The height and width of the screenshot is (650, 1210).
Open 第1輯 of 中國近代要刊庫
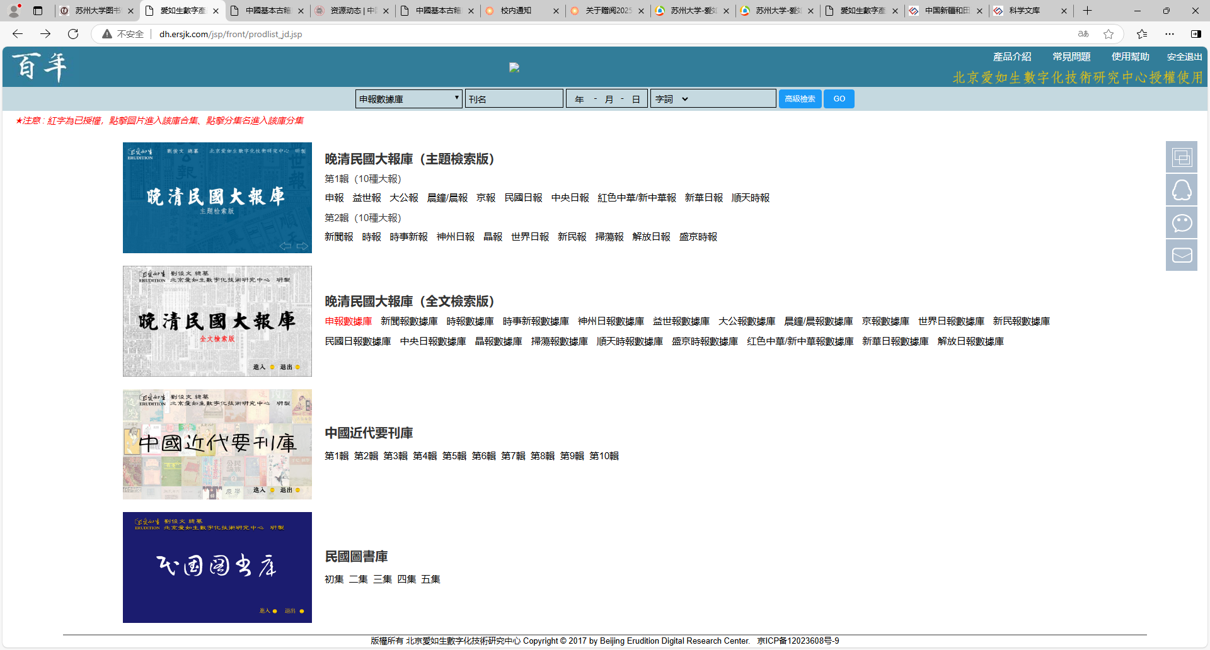[337, 456]
